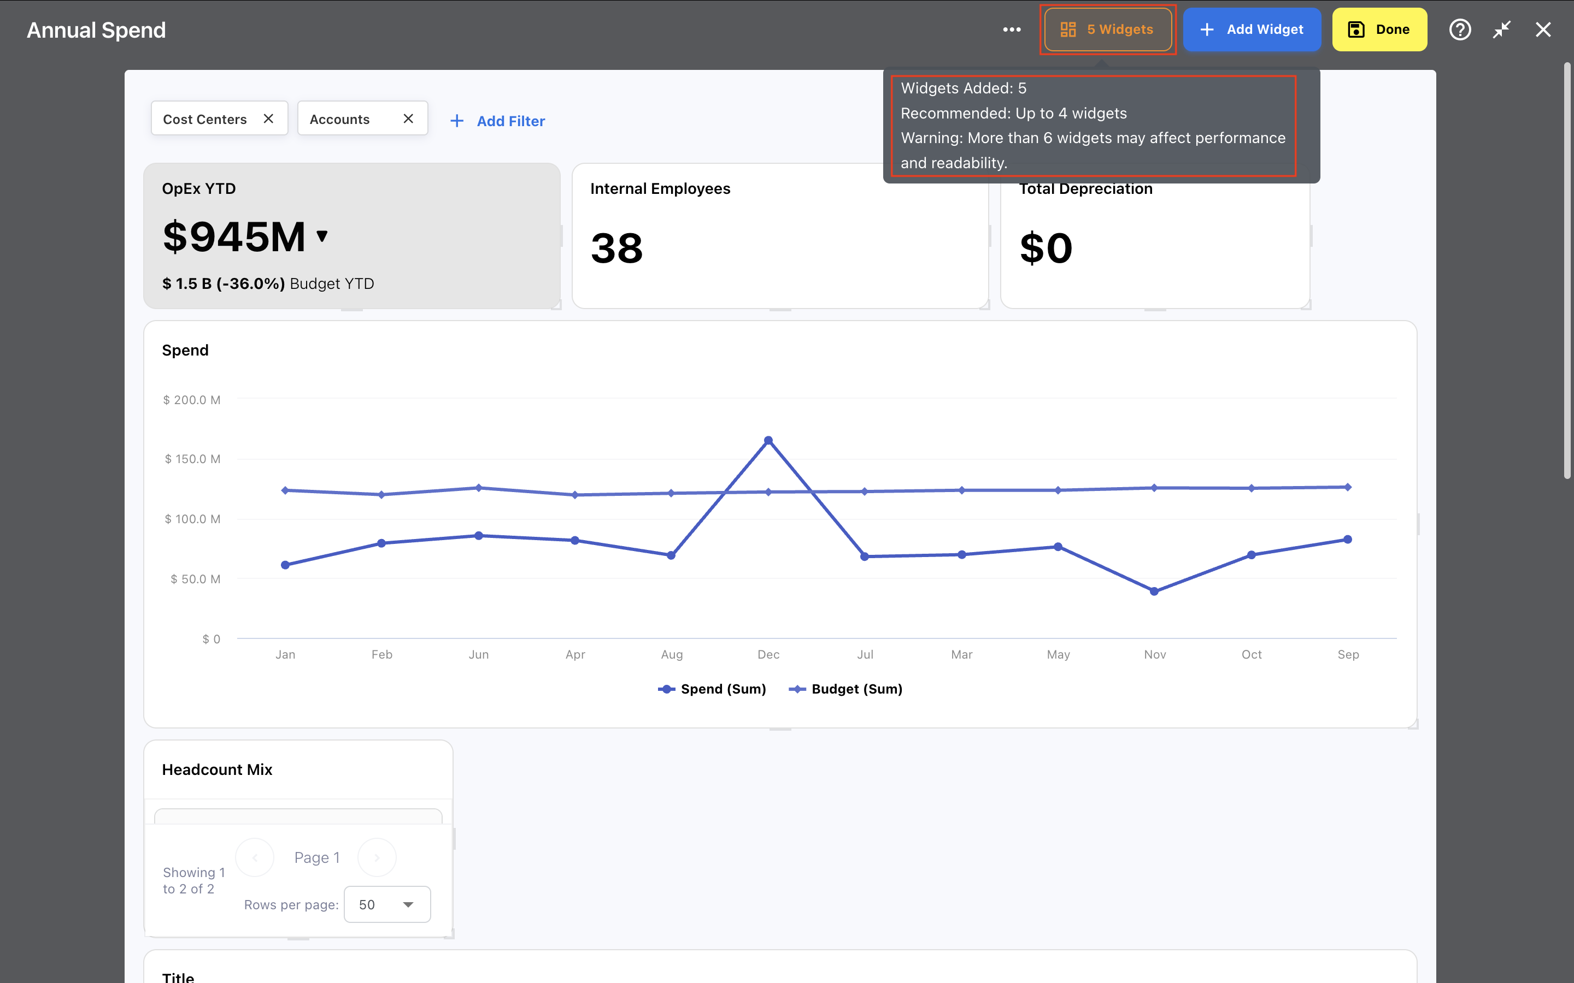Toggle Spend (Sum) legend series
The image size is (1574, 983).
(712, 689)
